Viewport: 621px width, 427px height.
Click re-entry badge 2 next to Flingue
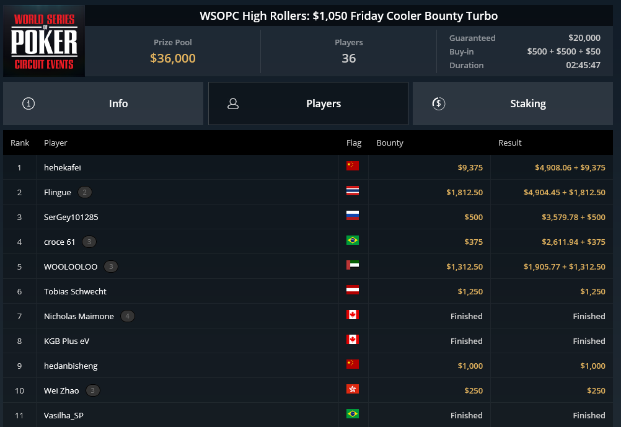85,192
